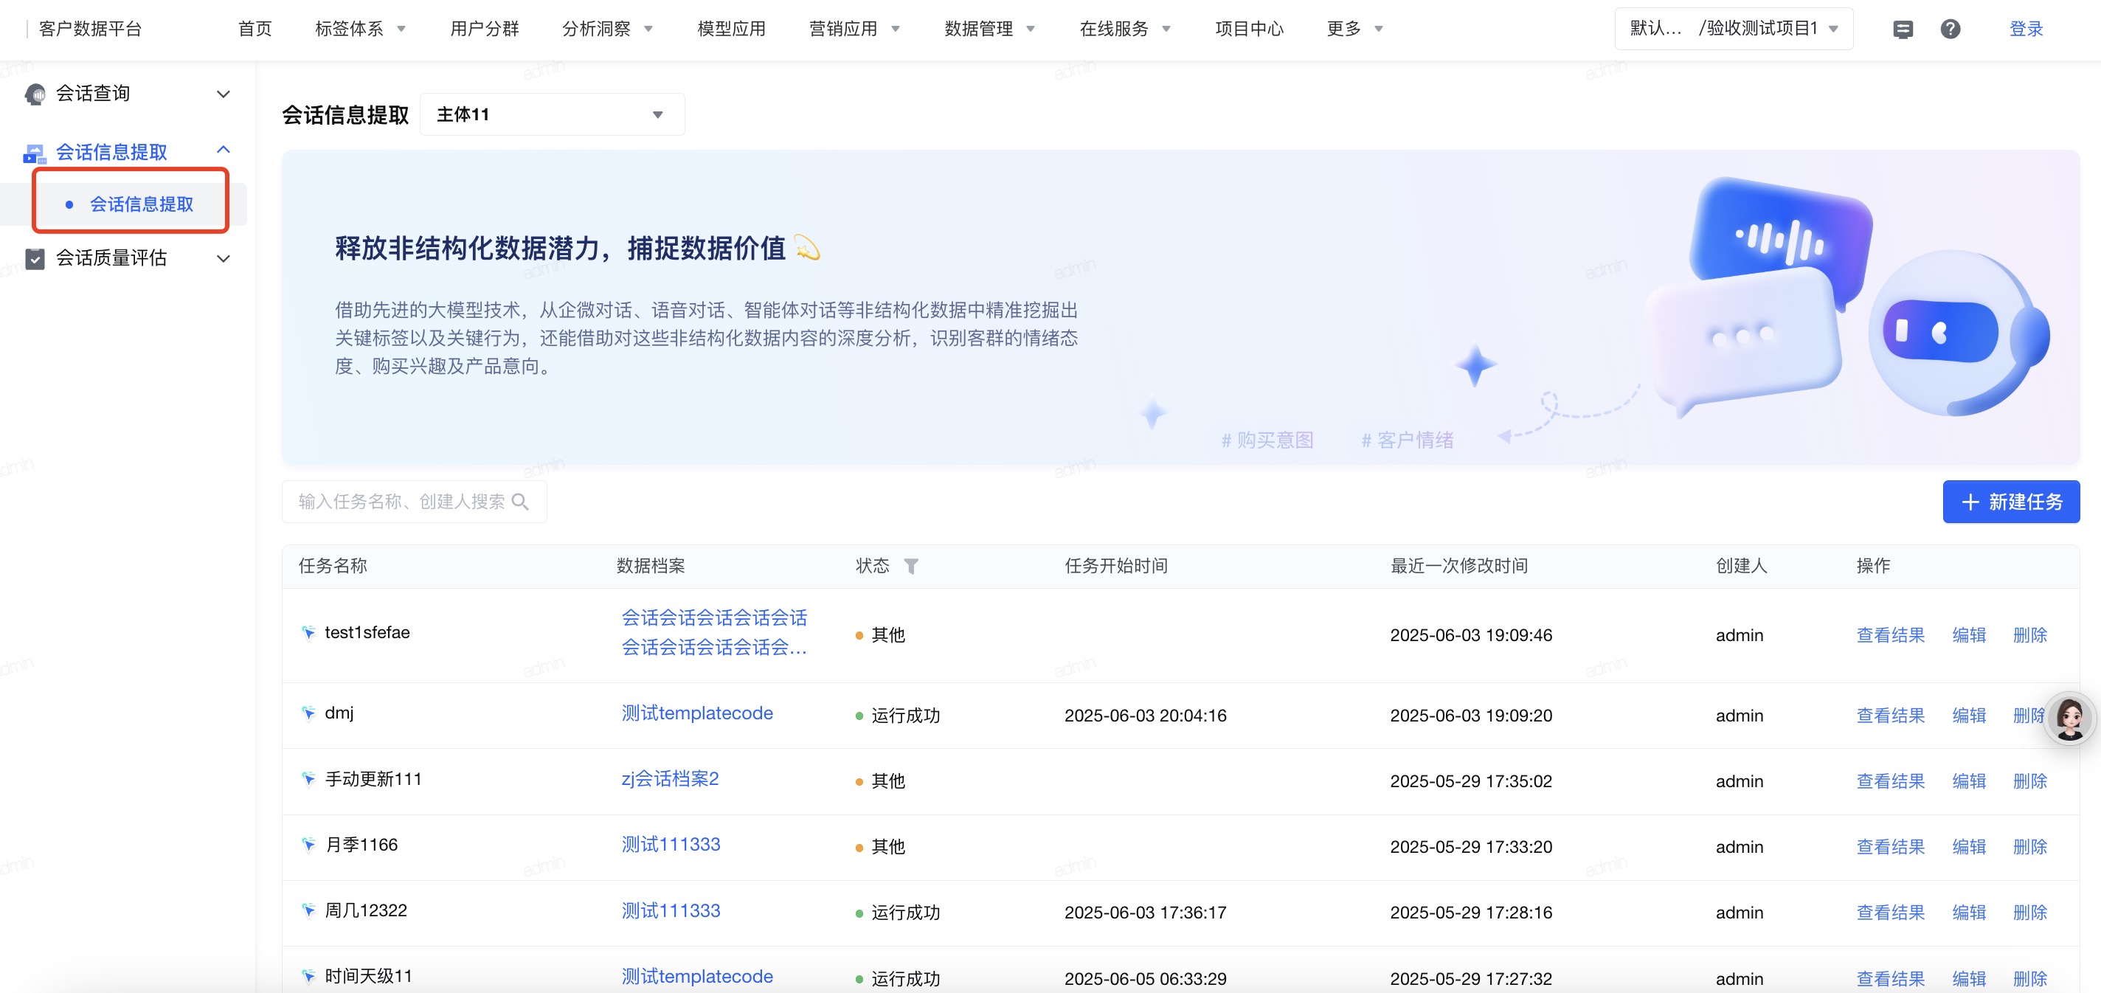Image resolution: width=2101 pixels, height=993 pixels.
Task: Click the 新建任务 button
Action: [2010, 502]
